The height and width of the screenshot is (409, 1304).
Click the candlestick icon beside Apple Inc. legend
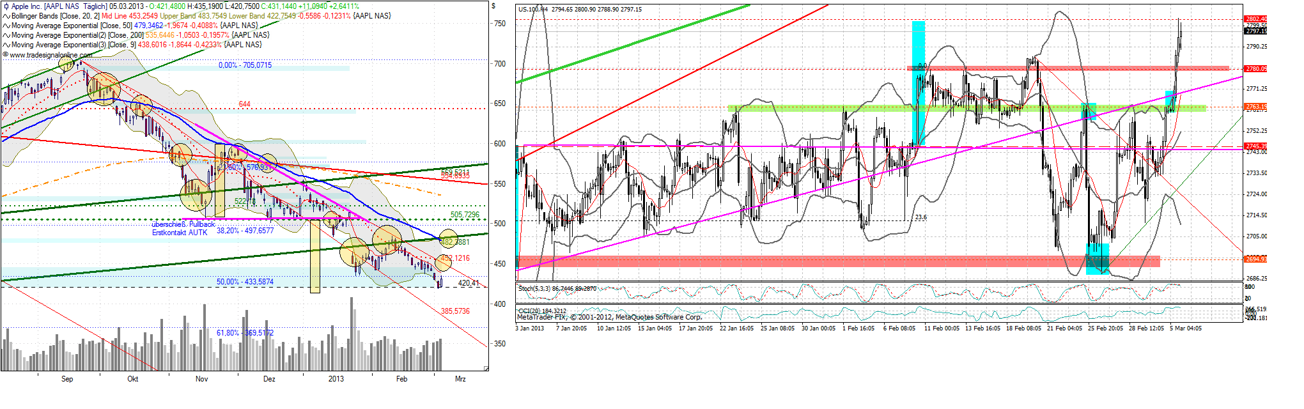coord(6,6)
